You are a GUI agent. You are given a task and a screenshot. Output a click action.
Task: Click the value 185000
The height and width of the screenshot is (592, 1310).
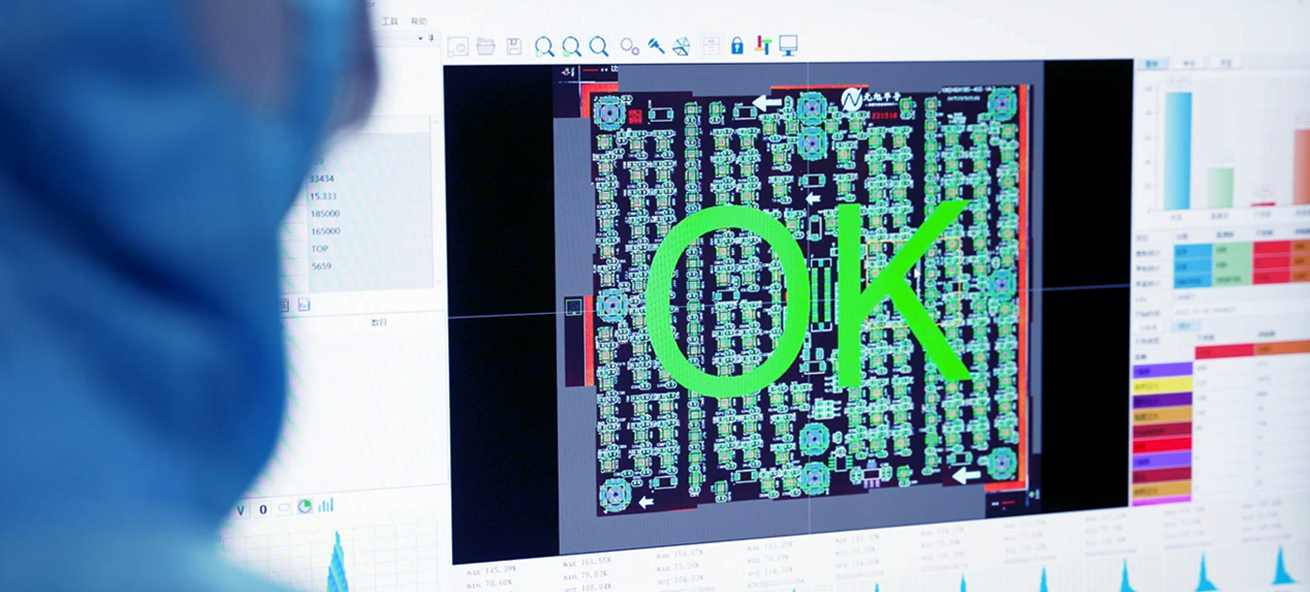click(325, 214)
